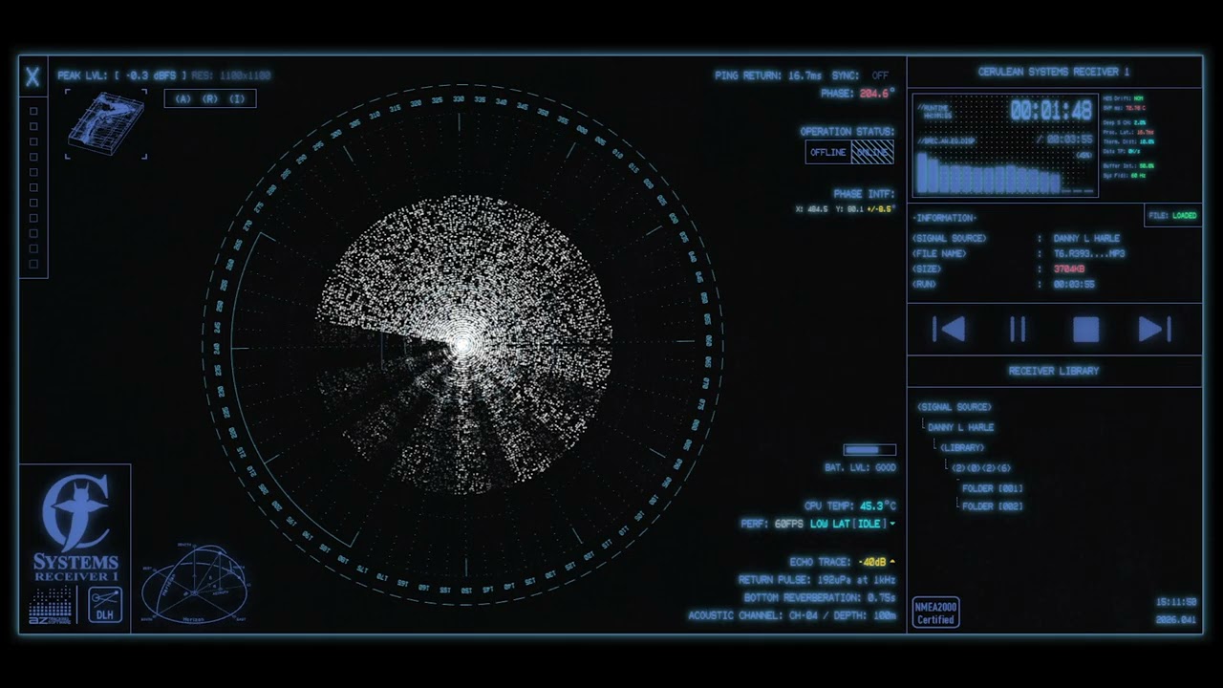The height and width of the screenshot is (688, 1223).
Task: Click the (RUN) 00:03:55 value
Action: coord(1075,285)
